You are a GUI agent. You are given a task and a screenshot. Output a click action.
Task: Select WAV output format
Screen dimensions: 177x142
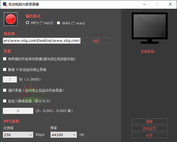click(59, 23)
